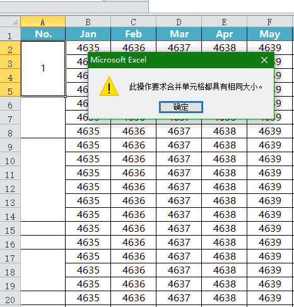Click cell C2 showing 4636
The height and width of the screenshot is (307, 294).
(x=134, y=47)
